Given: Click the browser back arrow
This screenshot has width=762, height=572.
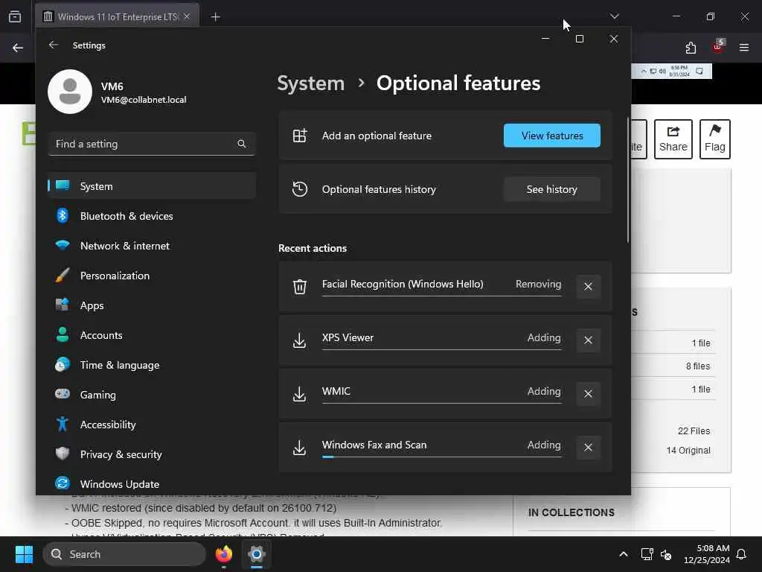Looking at the screenshot, I should click(18, 48).
